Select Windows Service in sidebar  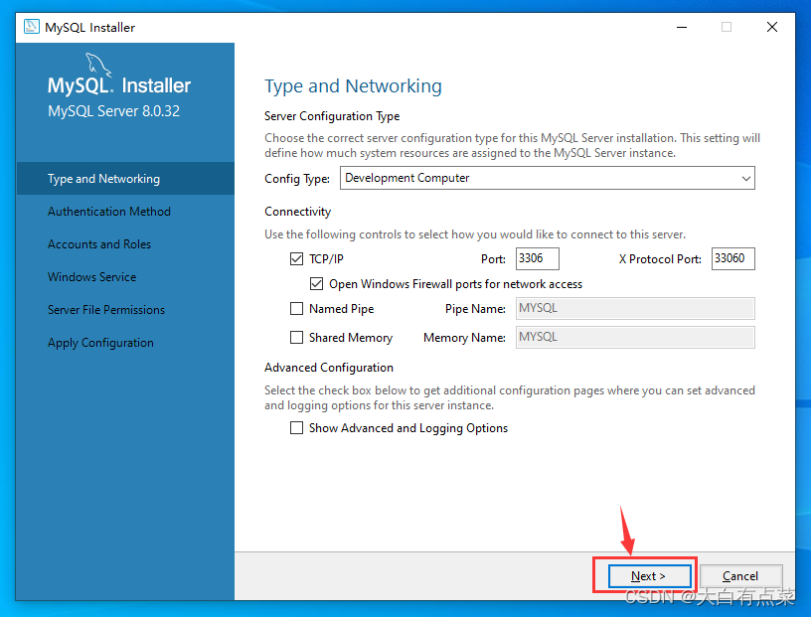tap(92, 277)
